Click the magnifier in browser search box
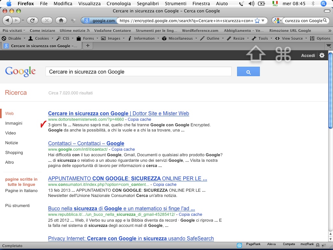 pos(325,21)
